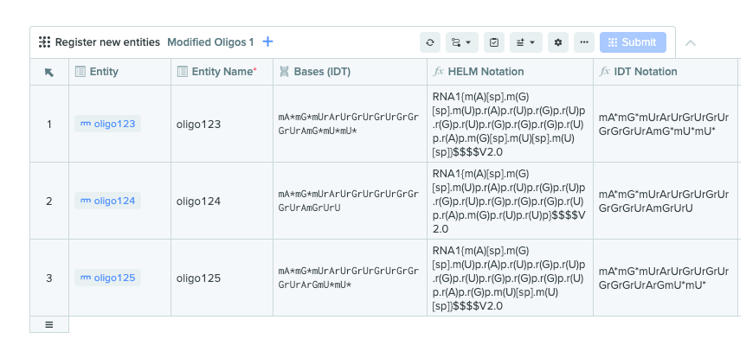The image size is (746, 339).
Task: Open the oligo125 entity chip link
Action: [107, 278]
